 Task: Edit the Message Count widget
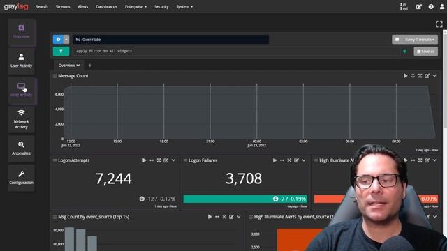[427, 76]
